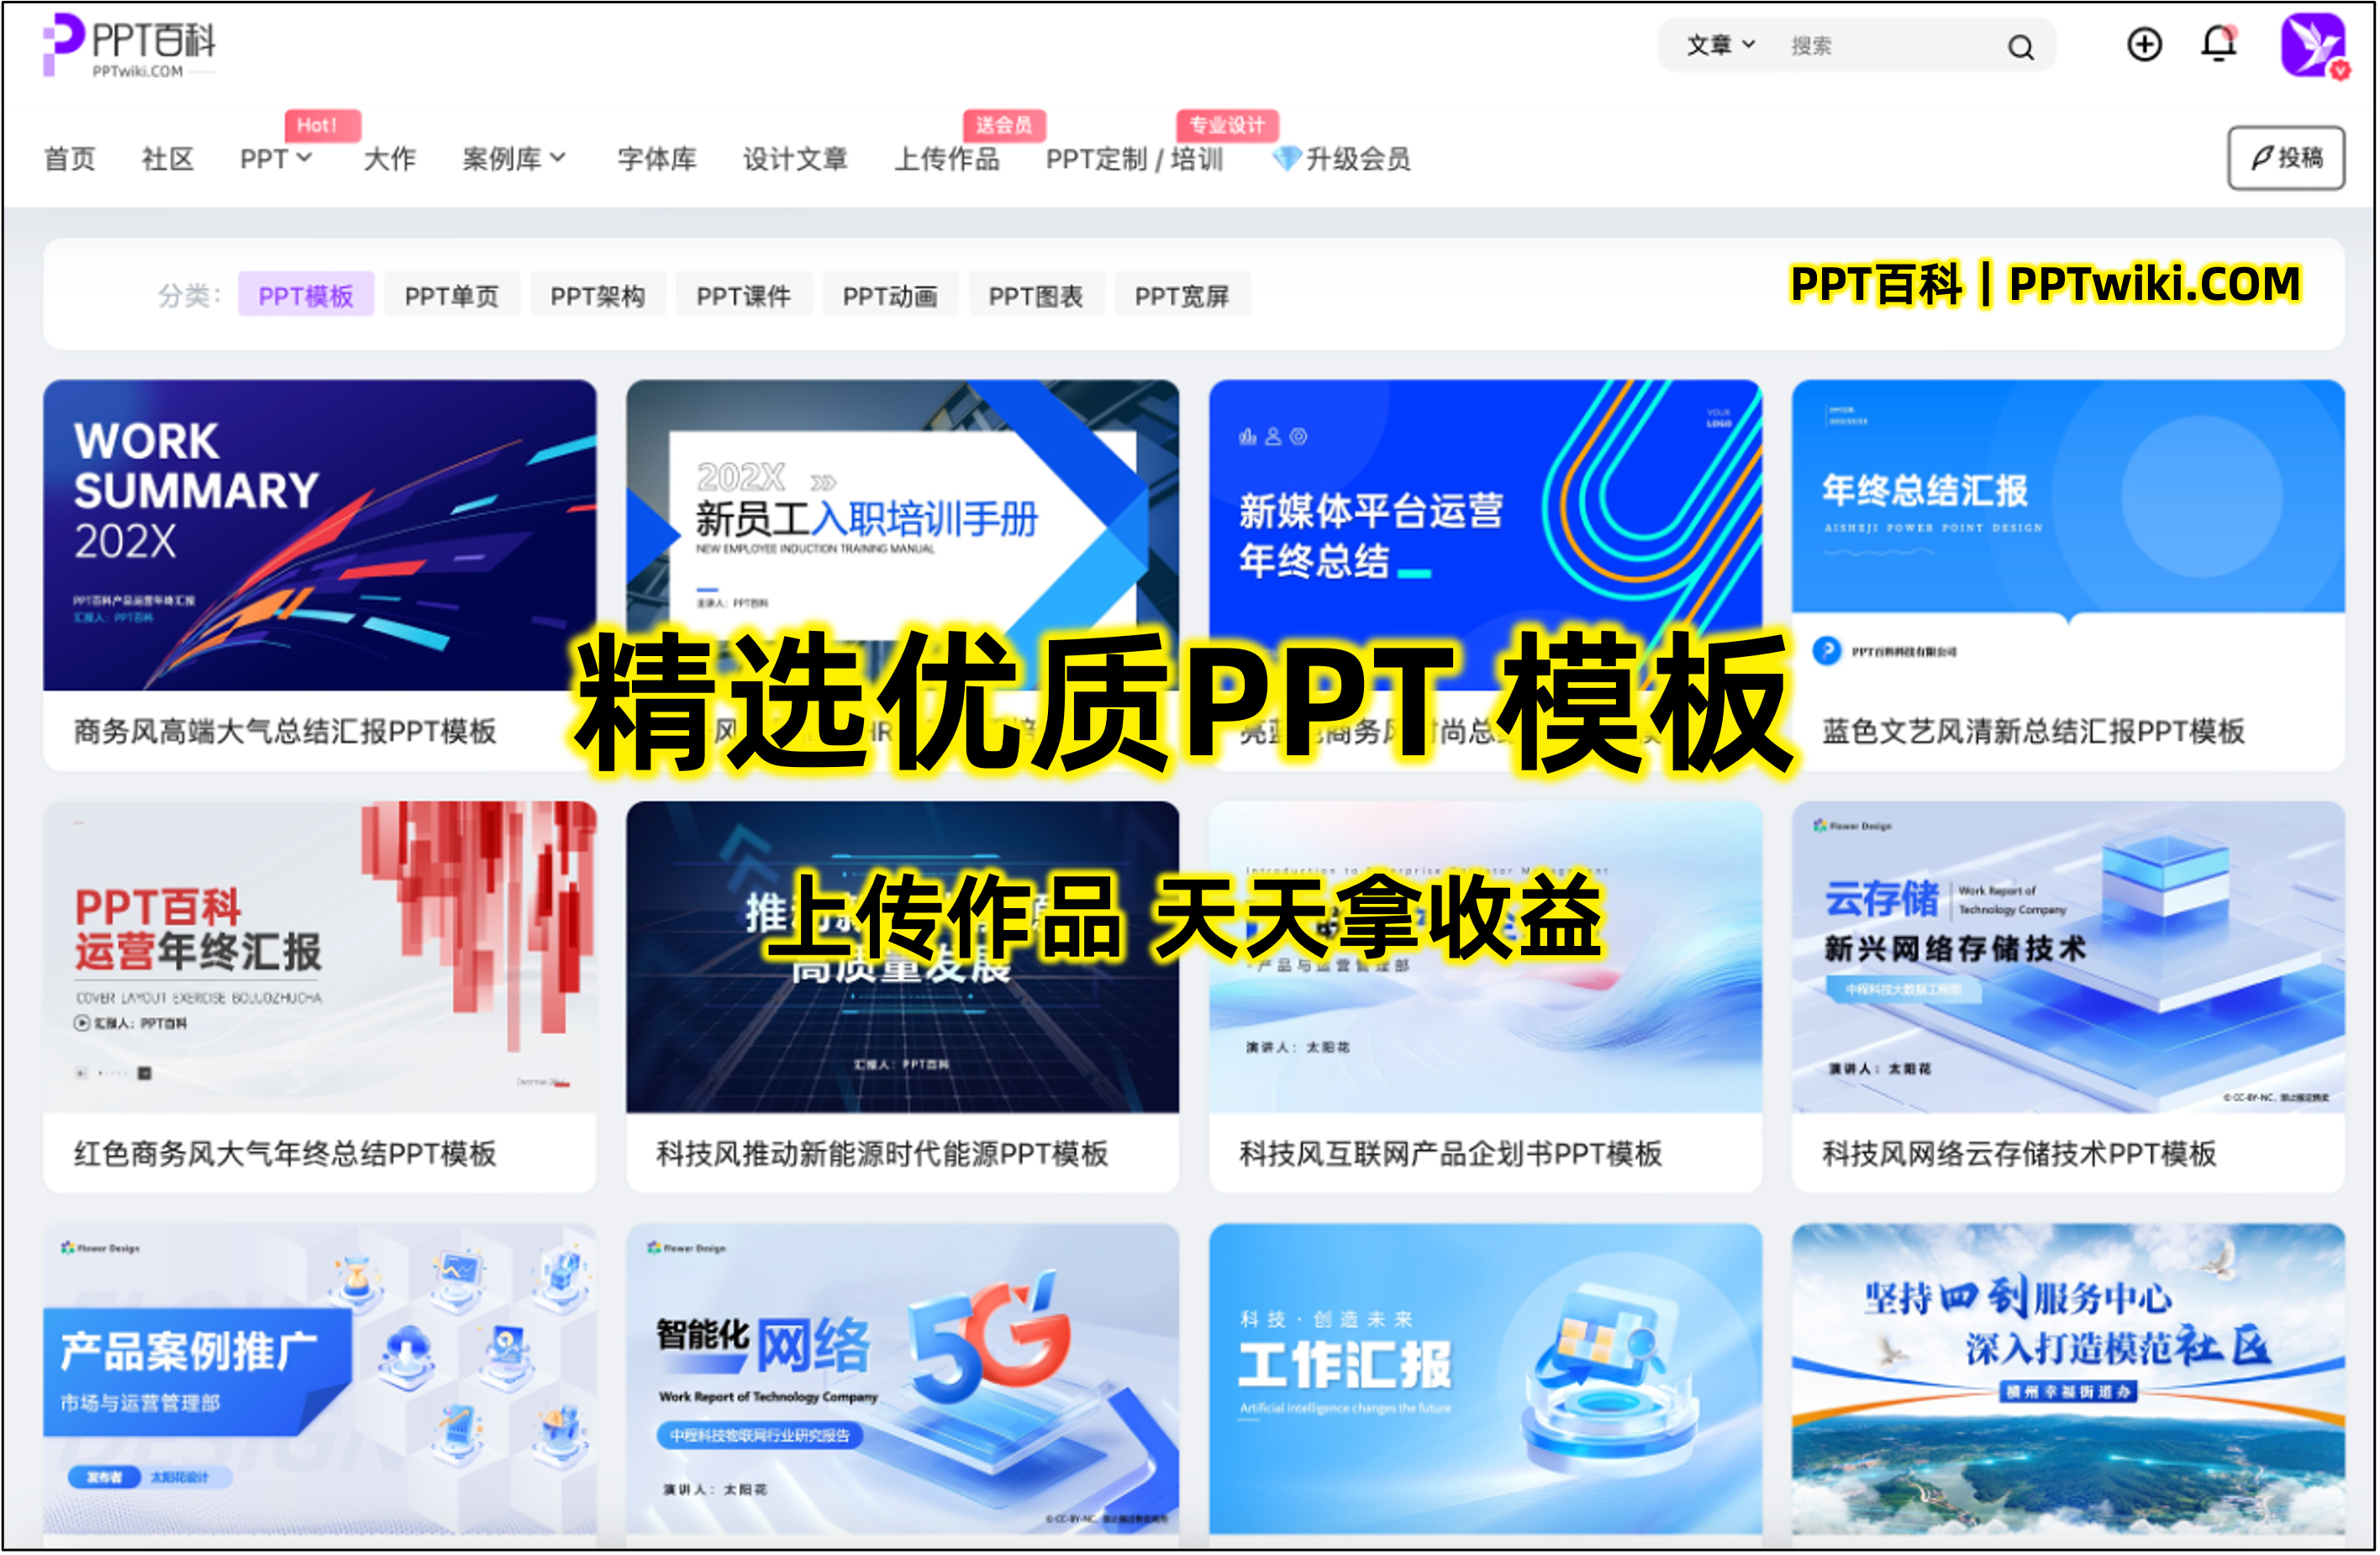The height and width of the screenshot is (1555, 2380).
Task: Open the 工作汇报 科技创造未来 thumbnail
Action: coord(1485,1379)
